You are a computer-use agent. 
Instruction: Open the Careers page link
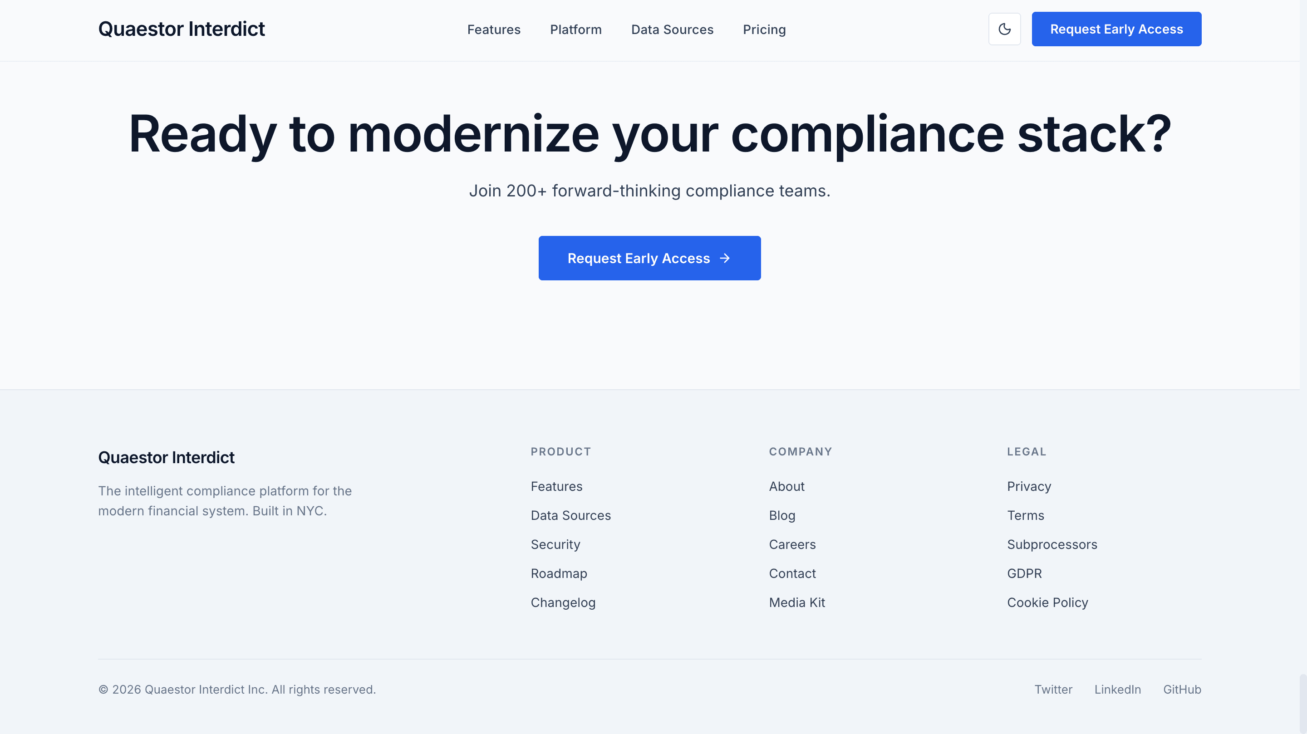[791, 544]
